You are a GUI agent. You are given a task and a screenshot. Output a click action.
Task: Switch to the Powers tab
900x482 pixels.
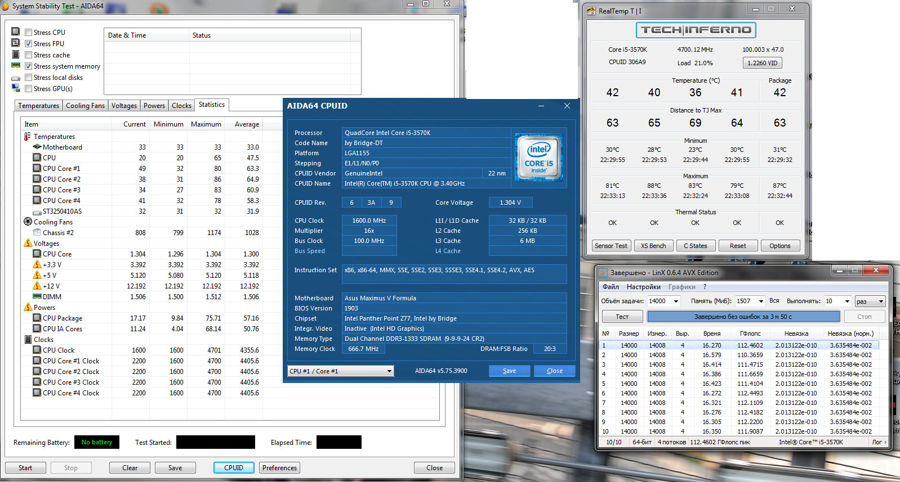tap(154, 106)
